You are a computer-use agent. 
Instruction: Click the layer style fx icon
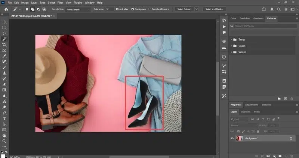pos(262,156)
